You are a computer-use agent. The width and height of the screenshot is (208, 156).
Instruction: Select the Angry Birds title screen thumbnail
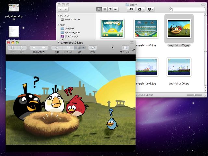pyautogui.click(x=112, y=29)
